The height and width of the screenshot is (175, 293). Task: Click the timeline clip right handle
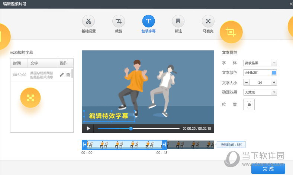click(164, 144)
